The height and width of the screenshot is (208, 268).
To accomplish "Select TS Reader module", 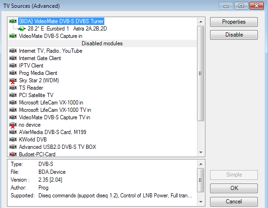I will pos(31,88).
